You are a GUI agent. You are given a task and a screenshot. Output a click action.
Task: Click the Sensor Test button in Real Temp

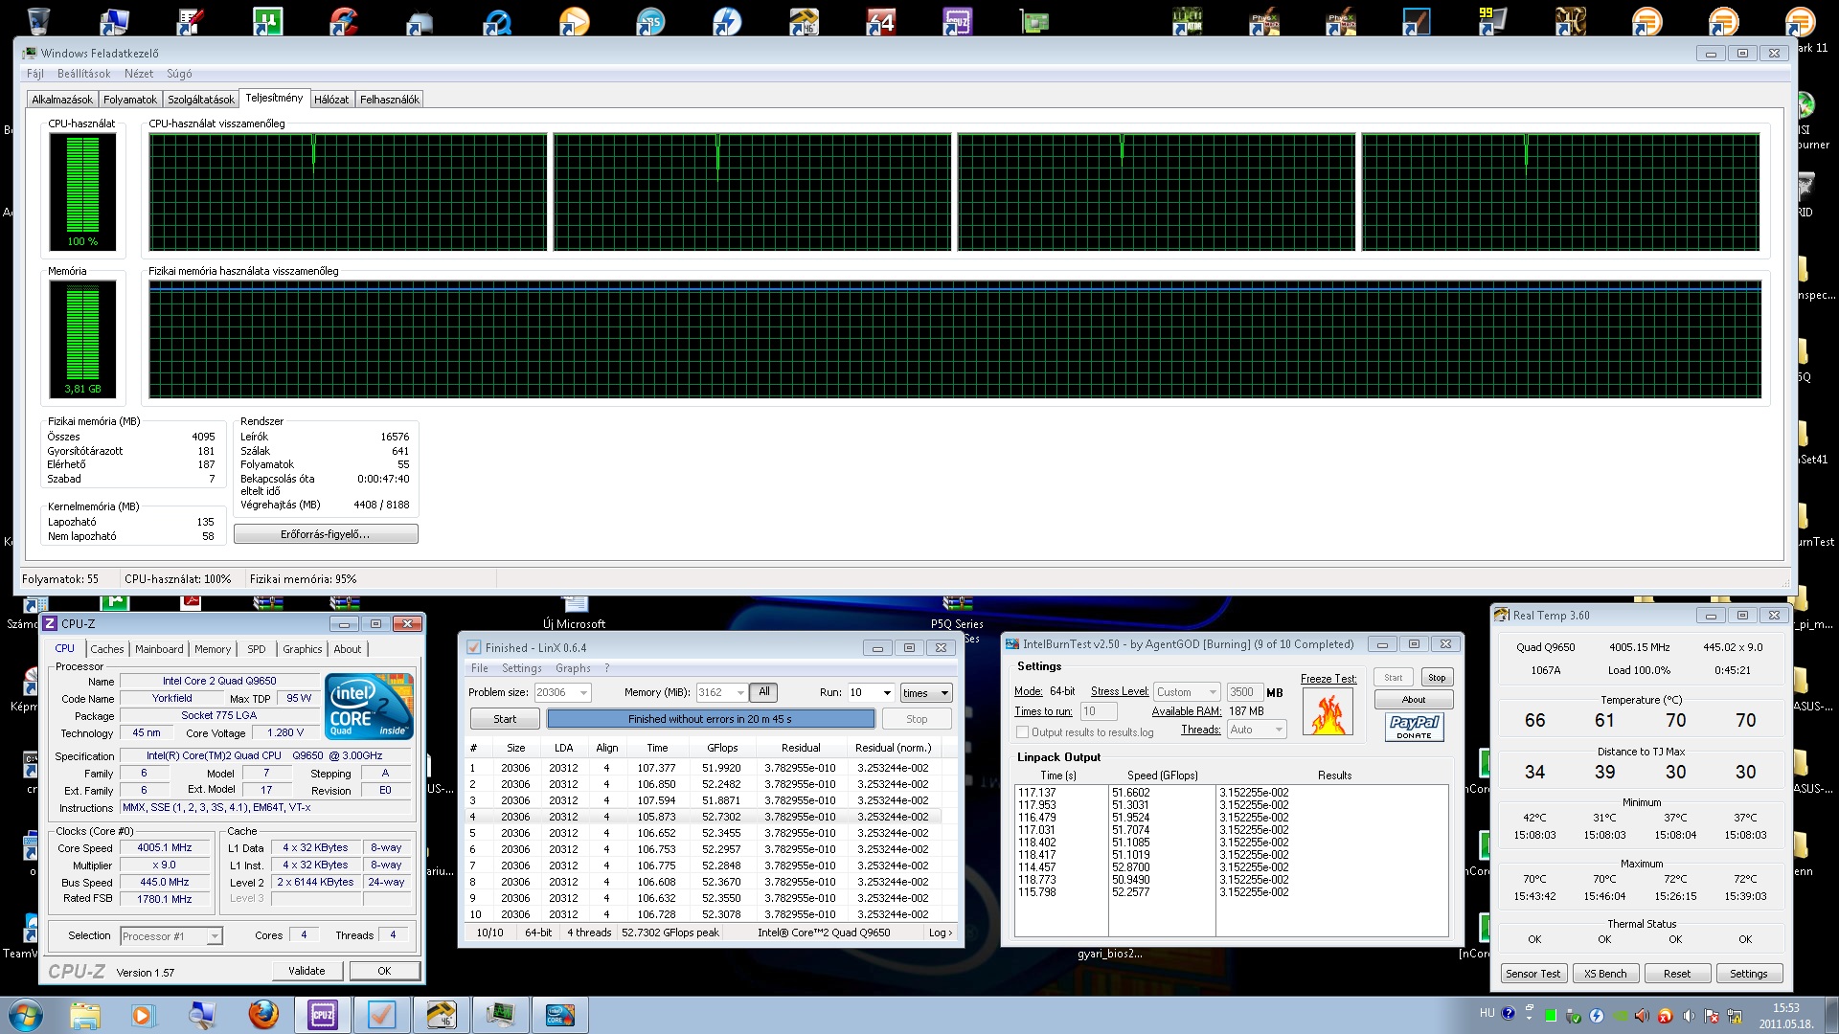coord(1532,974)
